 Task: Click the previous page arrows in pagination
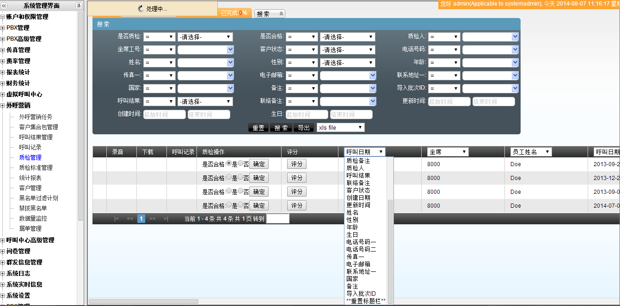tap(130, 219)
